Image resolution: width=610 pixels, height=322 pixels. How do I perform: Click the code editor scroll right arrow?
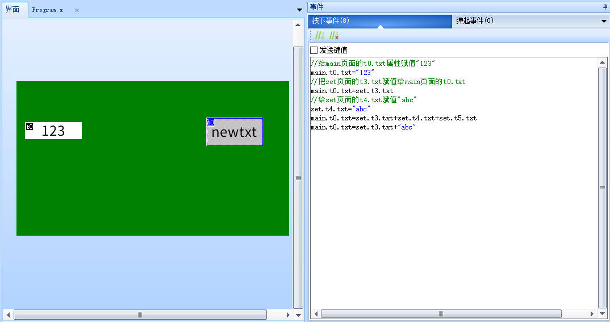592,314
